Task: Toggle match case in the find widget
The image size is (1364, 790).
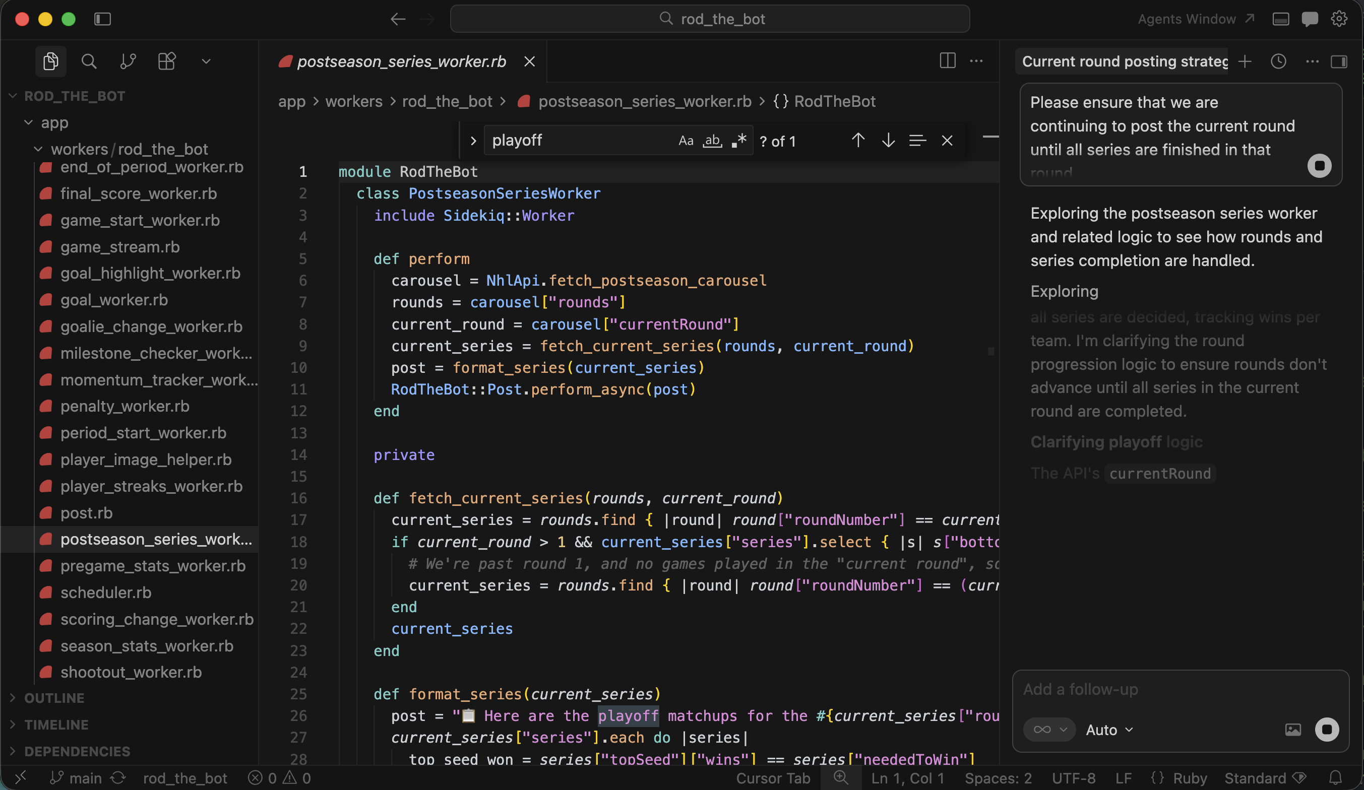Action: 686,140
